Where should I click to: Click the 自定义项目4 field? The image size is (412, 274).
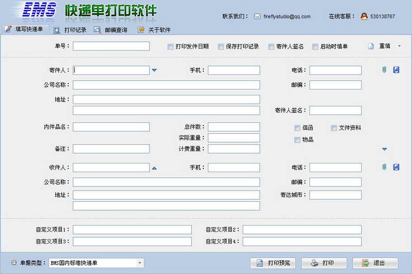pos(302,242)
